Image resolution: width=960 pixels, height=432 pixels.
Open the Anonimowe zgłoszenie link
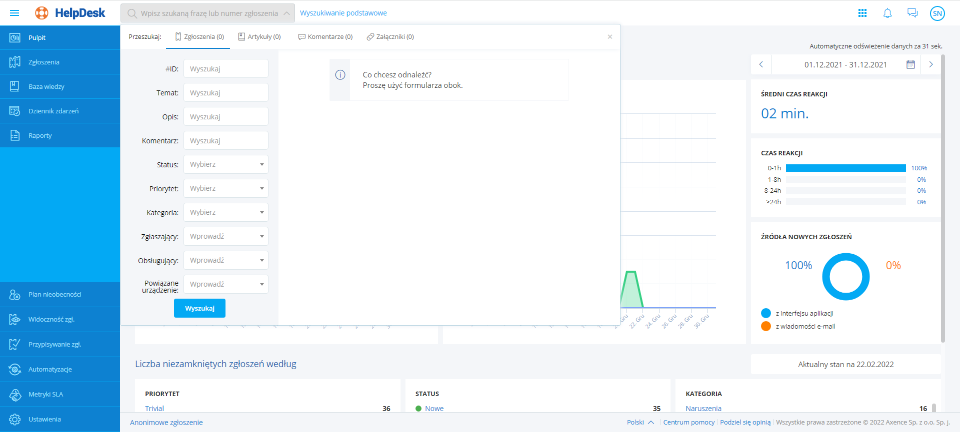[166, 422]
